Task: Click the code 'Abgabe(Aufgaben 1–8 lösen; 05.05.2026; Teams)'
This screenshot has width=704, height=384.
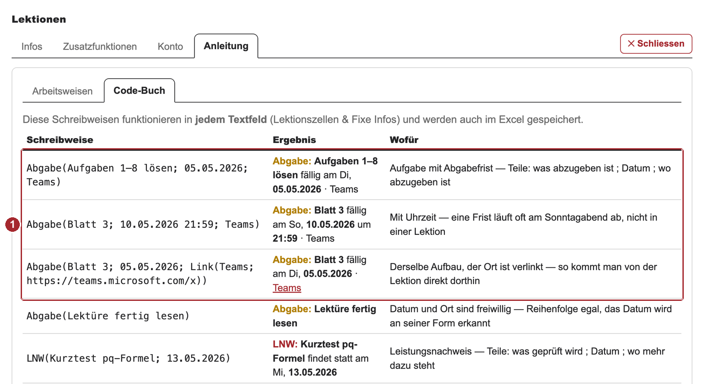Action: (x=137, y=175)
